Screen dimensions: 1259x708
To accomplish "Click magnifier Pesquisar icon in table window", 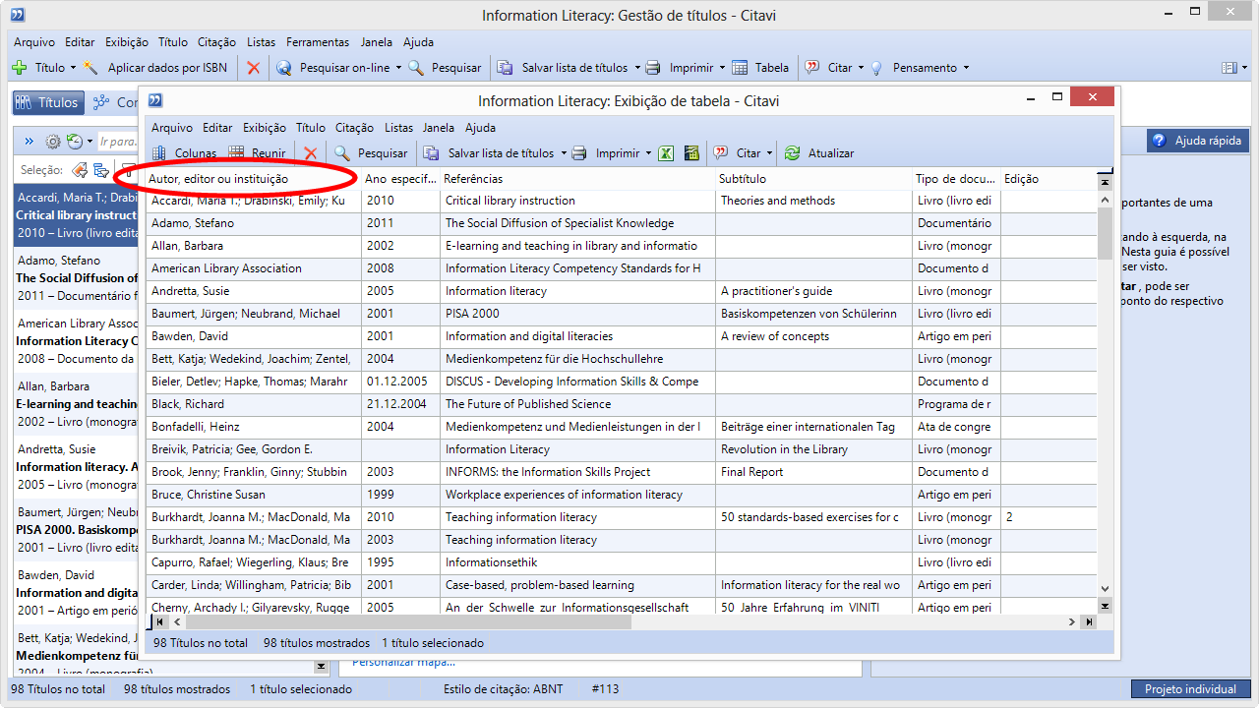I will pyautogui.click(x=342, y=153).
